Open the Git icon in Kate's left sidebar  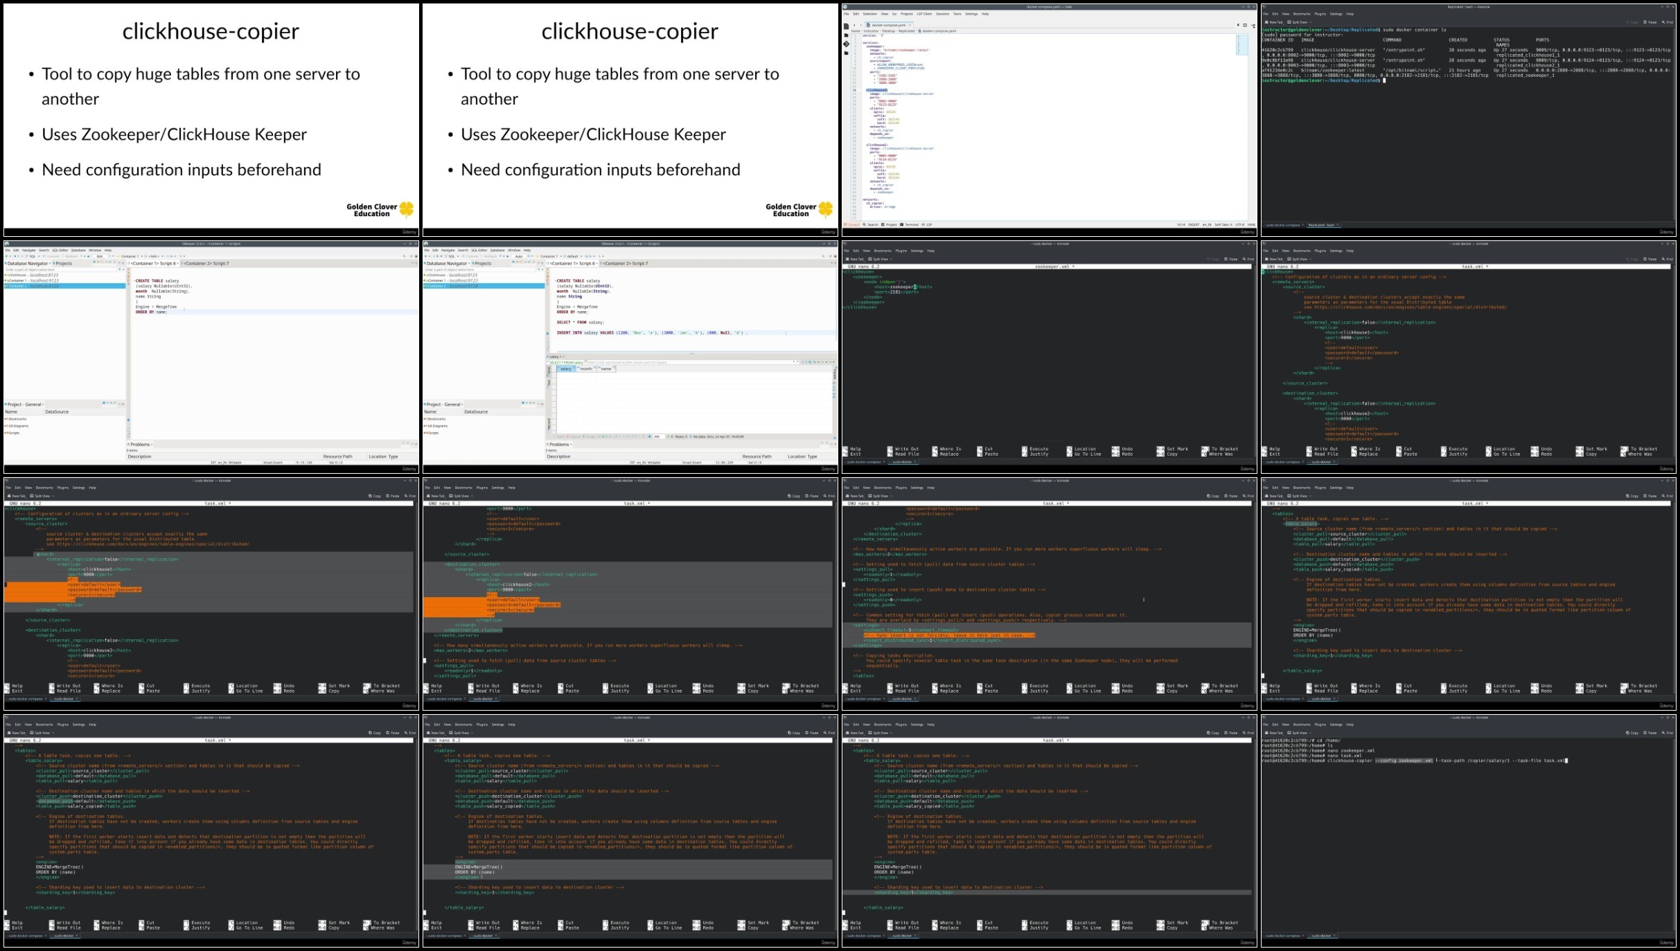[x=846, y=44]
